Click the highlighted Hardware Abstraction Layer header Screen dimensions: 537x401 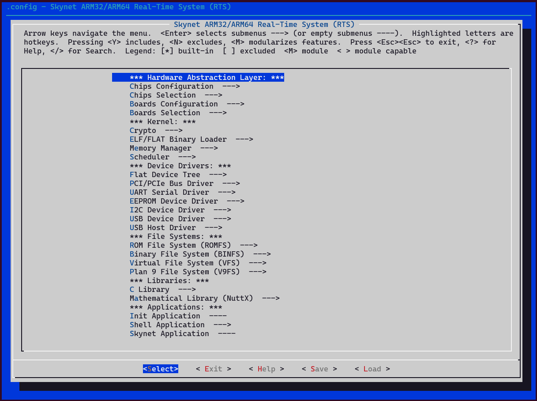click(198, 77)
